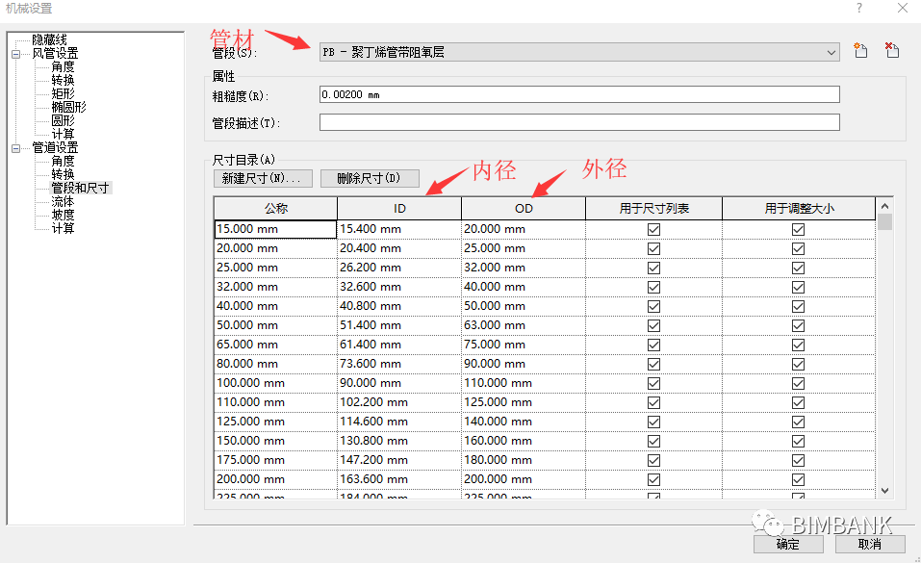Toggle 用于尺寸列表 checkbox for 15.000 mm row

pos(653,229)
